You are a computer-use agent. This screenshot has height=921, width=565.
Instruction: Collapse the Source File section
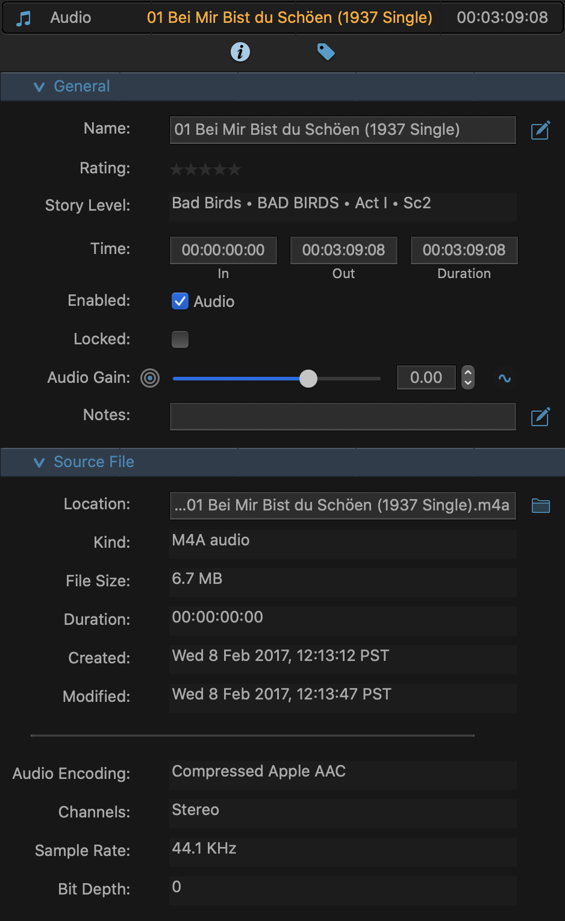[x=39, y=462]
